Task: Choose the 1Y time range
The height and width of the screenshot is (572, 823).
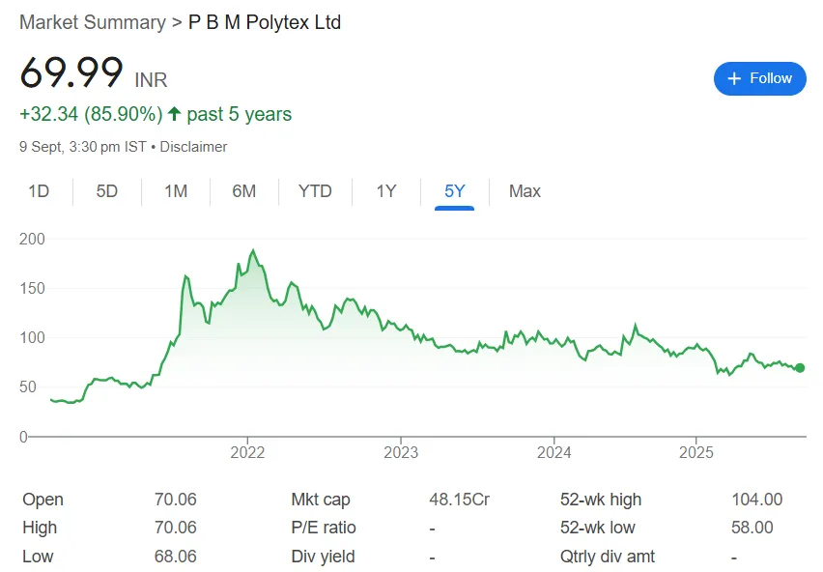Action: click(x=386, y=191)
